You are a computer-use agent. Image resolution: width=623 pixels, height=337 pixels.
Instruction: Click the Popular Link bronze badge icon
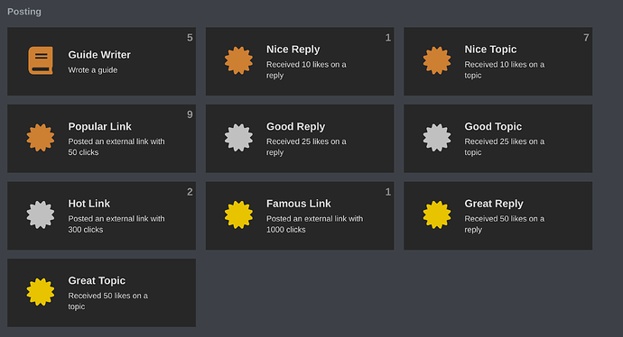[x=41, y=138]
